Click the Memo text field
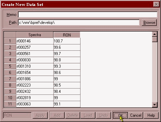Viewport: 161px width, 122px height. 88,15
